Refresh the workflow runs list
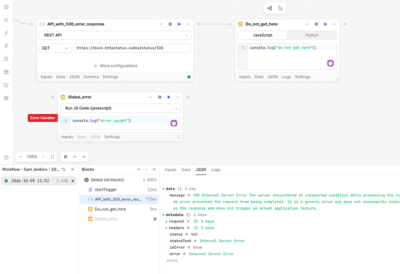Image resolution: width=400 pixels, height=274 pixels. [x=64, y=169]
